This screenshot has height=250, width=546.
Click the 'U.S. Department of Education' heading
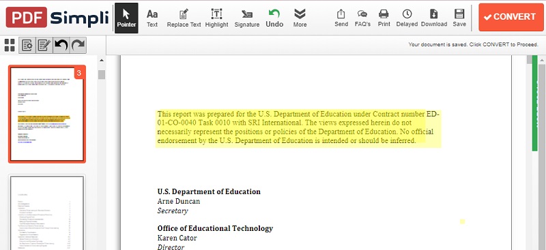pos(209,191)
